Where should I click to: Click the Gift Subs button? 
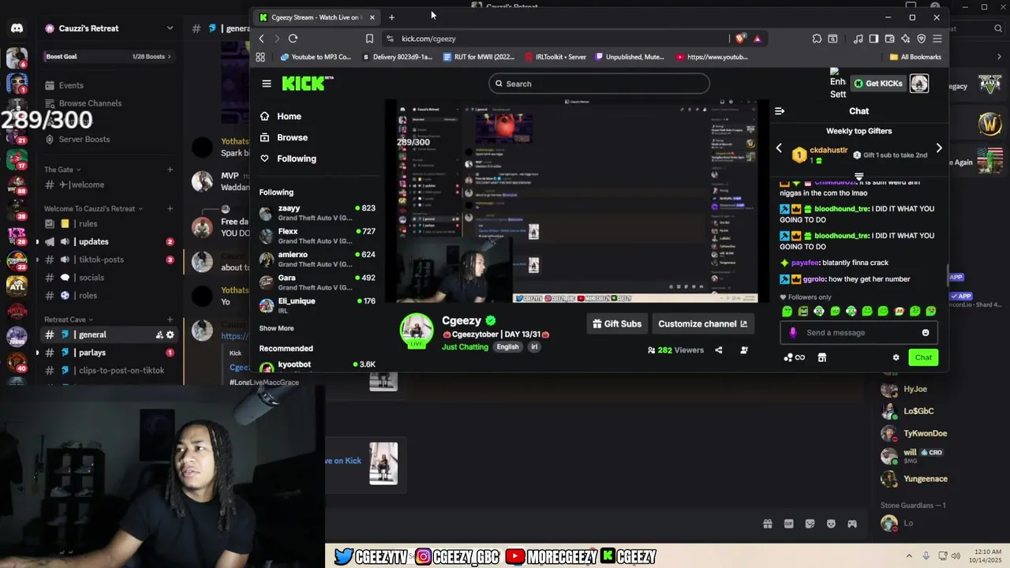point(617,323)
